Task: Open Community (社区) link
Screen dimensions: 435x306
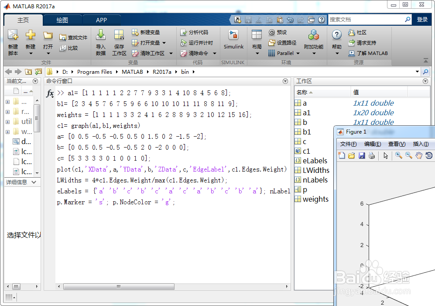Action: (x=357, y=32)
